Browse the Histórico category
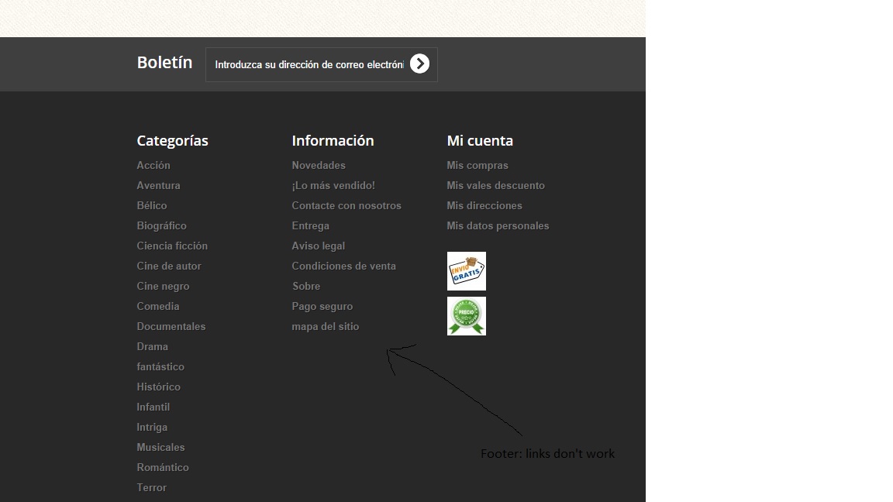893x502 pixels. [158, 387]
